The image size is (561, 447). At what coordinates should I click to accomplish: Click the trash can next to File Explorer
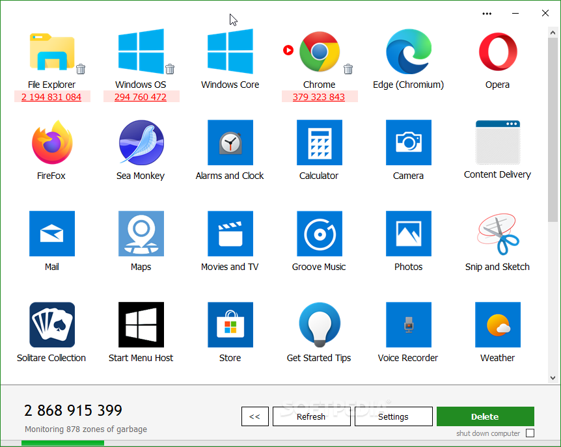[x=81, y=69]
